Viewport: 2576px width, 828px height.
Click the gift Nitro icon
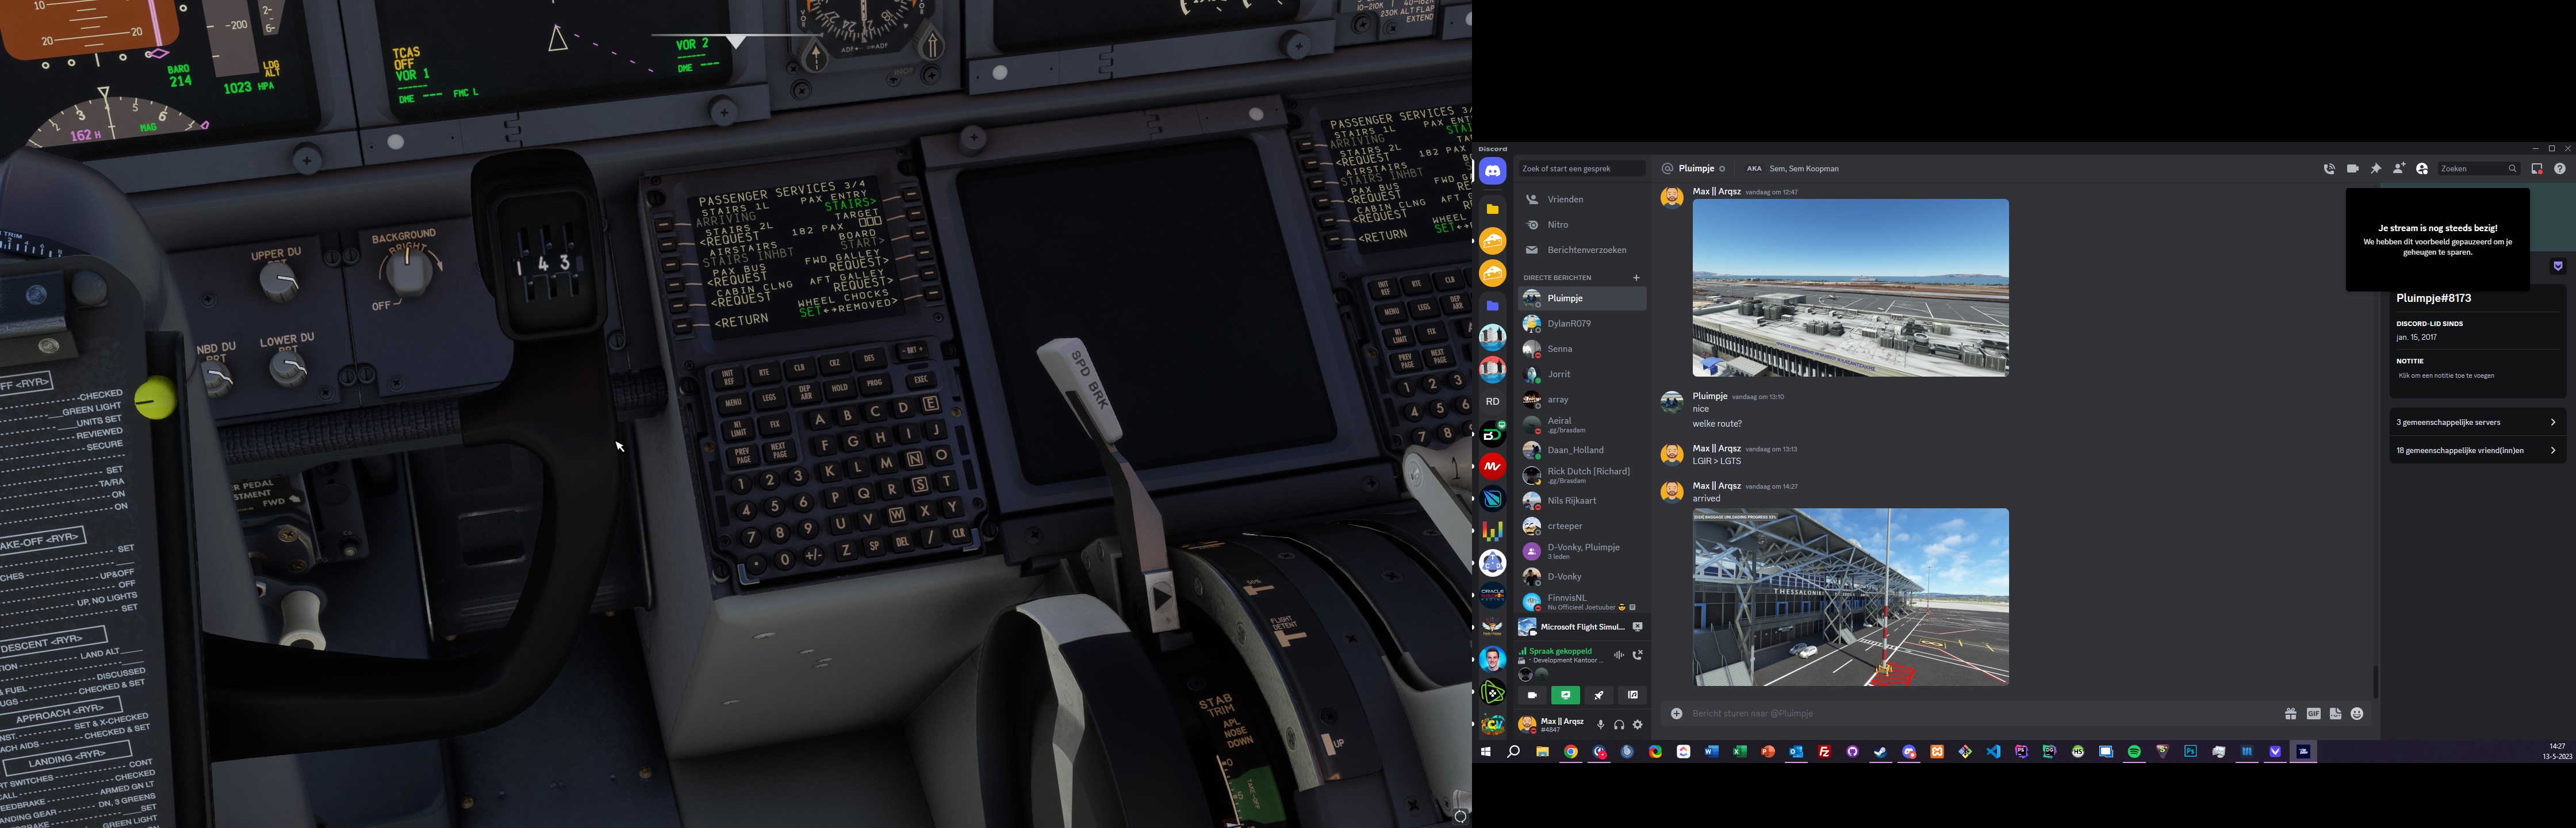[x=2290, y=714]
